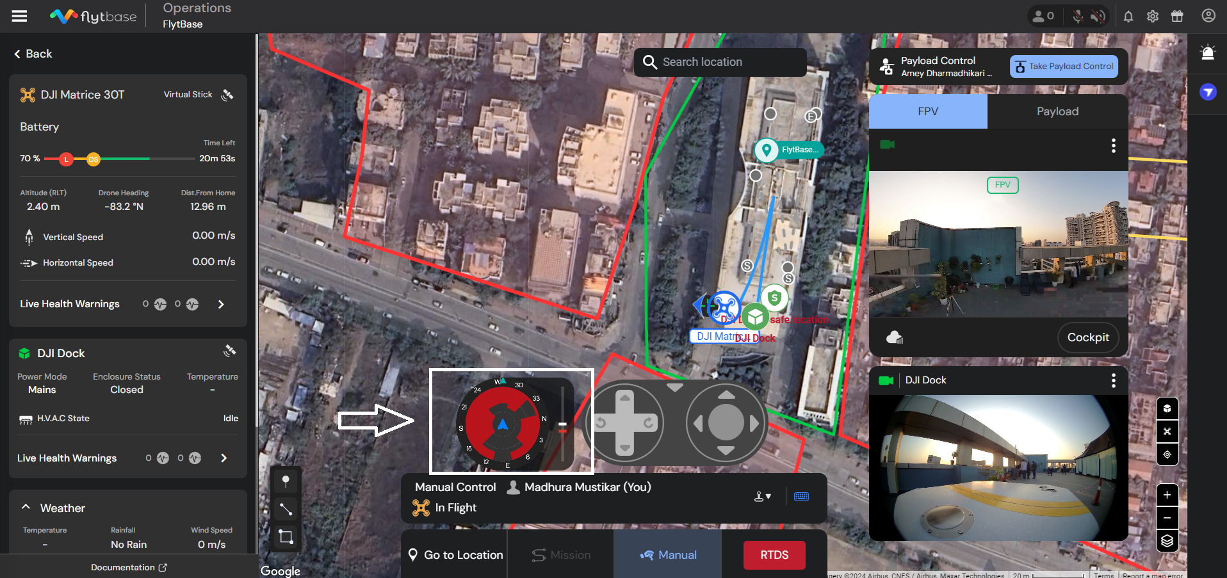Select the Manual control tab
This screenshot has width=1227, height=578.
click(668, 555)
